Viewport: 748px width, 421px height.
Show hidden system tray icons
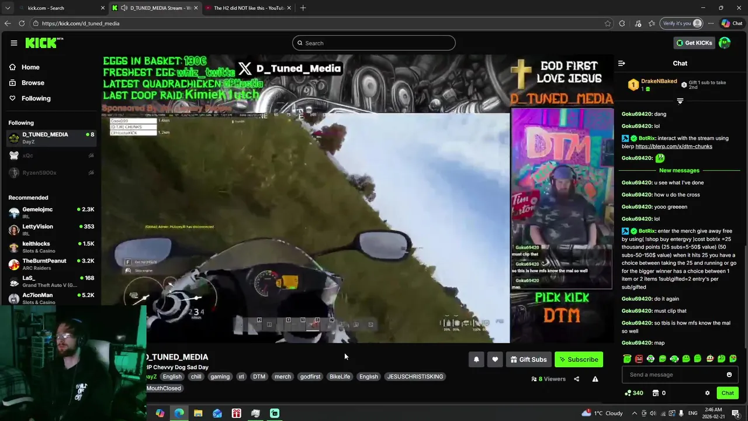pos(635,413)
